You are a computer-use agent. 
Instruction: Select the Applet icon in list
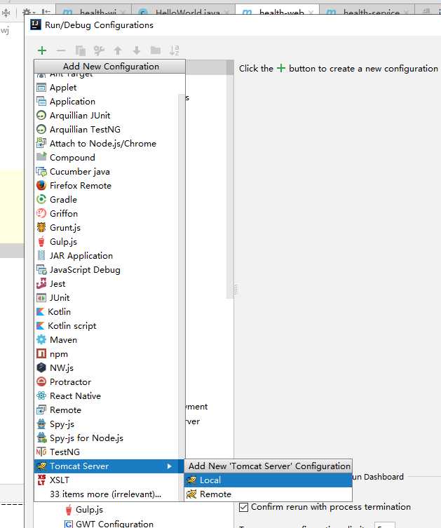tap(41, 88)
